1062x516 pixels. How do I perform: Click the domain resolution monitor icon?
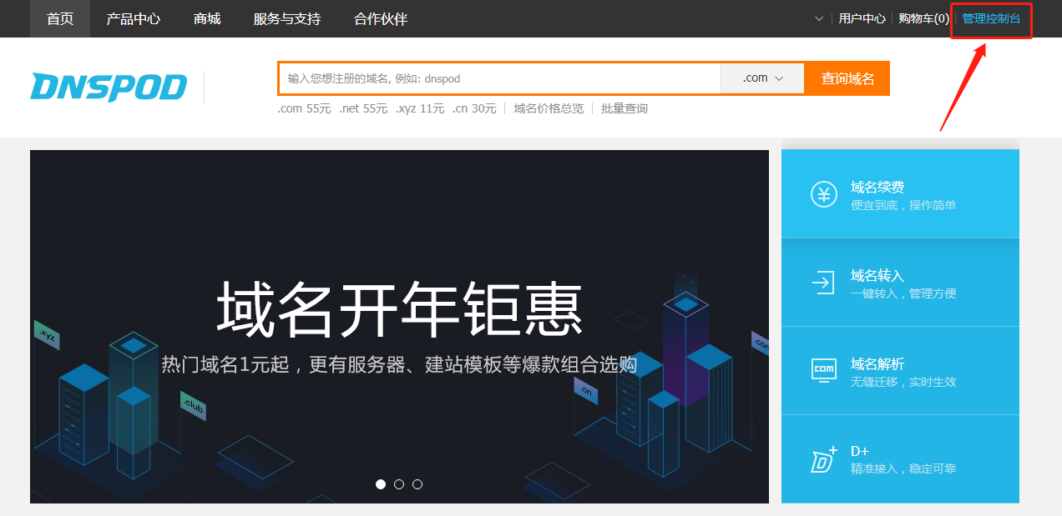(x=823, y=370)
